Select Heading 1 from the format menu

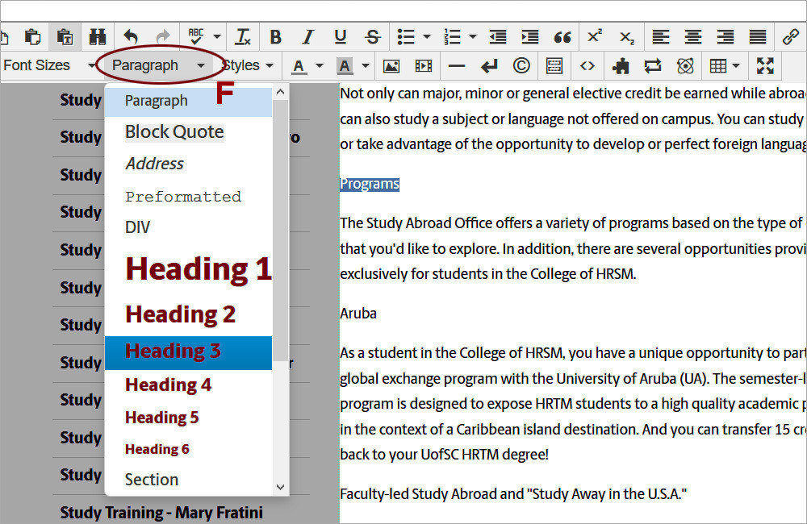coord(198,268)
